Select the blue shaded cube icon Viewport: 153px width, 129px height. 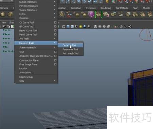coord(68,27)
